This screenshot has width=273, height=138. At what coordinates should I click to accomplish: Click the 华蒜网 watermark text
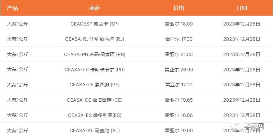coord(254,126)
